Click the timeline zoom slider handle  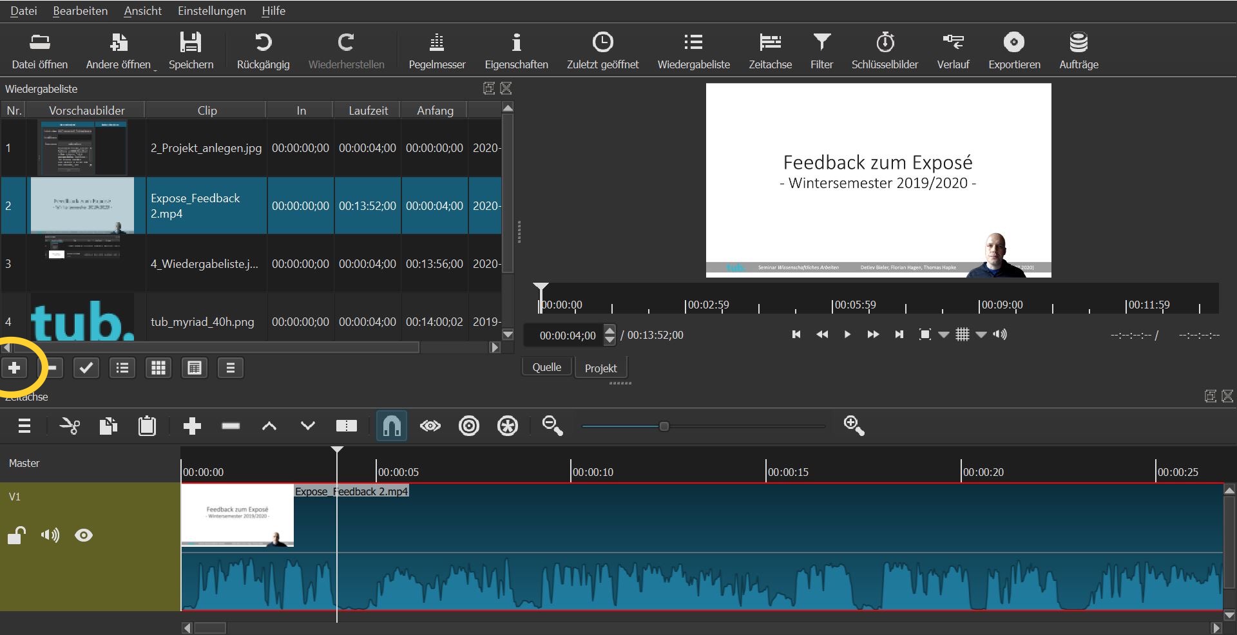click(x=664, y=426)
